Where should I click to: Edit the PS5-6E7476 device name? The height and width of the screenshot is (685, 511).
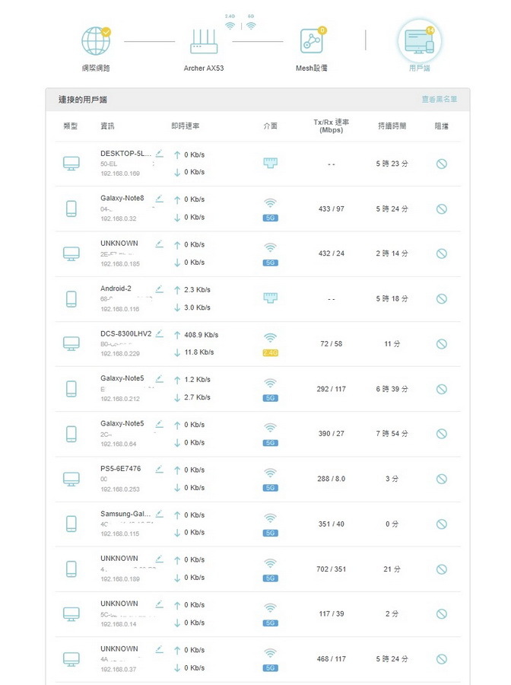[x=159, y=469]
